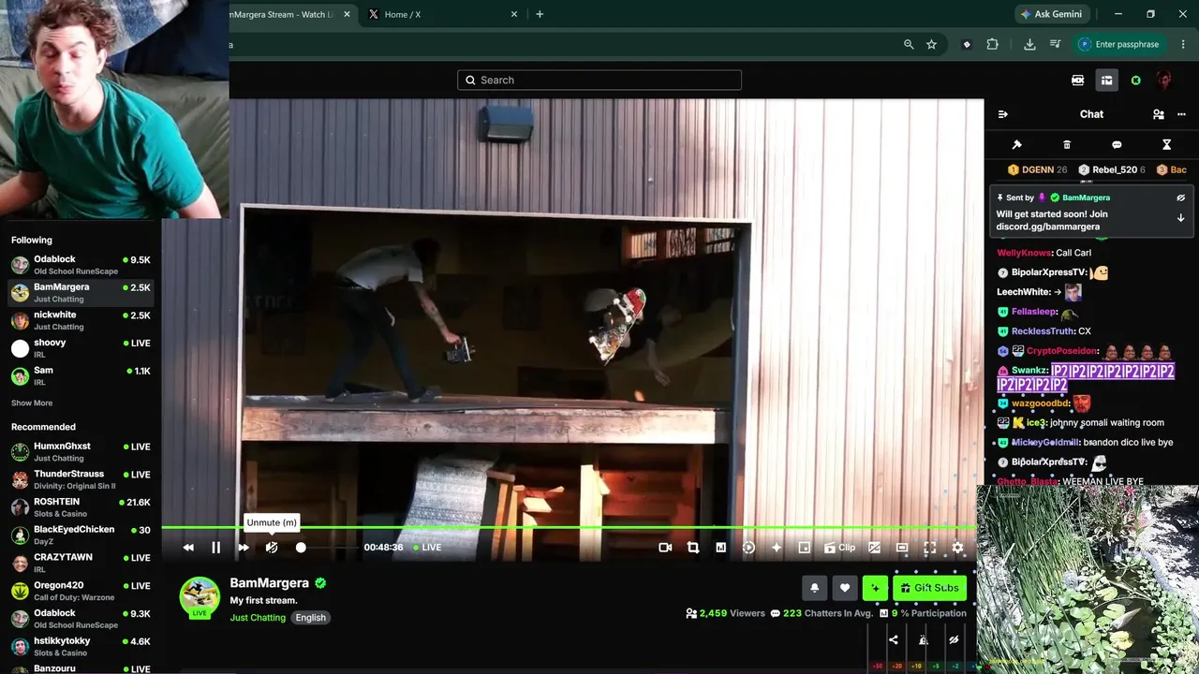Open Odablock Old School RuneScape channel in Following

click(x=81, y=265)
